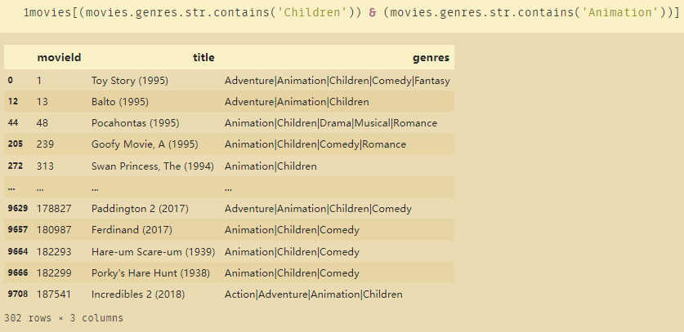Select the Toy Story (1995) title cell
Screen dimensions: 684x332
130,81
